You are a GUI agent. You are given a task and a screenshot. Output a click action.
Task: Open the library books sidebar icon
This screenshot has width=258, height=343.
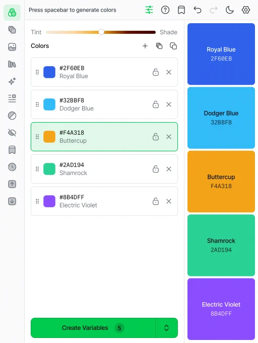[x=12, y=64]
